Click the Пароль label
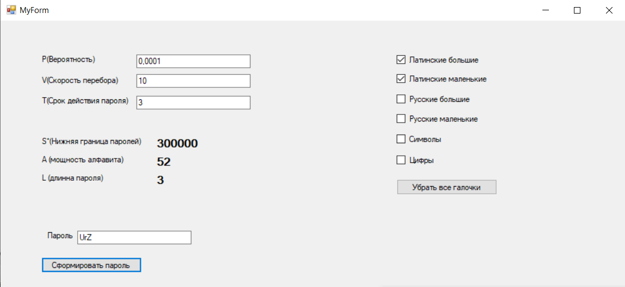This screenshot has height=287, width=625. pos(60,235)
